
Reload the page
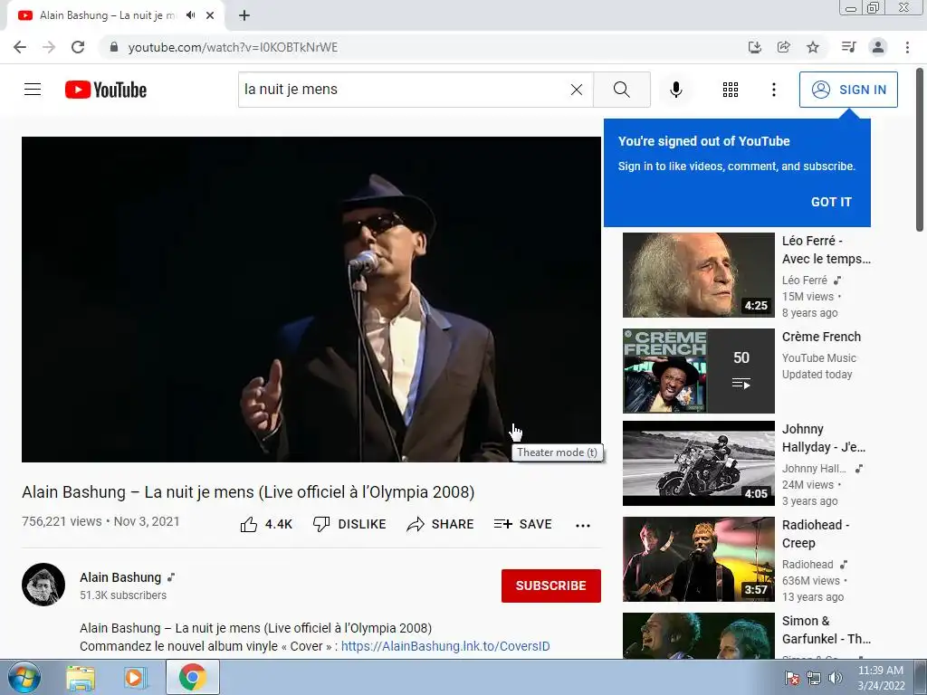[78, 47]
